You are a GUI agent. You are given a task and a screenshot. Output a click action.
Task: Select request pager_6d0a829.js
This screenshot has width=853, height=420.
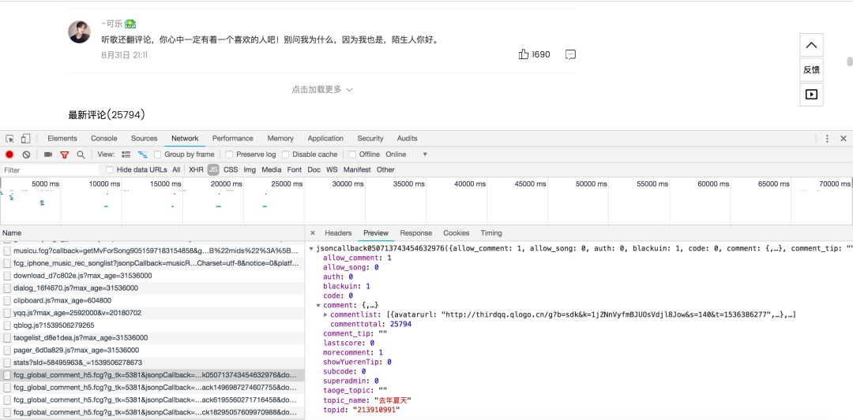[152, 350]
